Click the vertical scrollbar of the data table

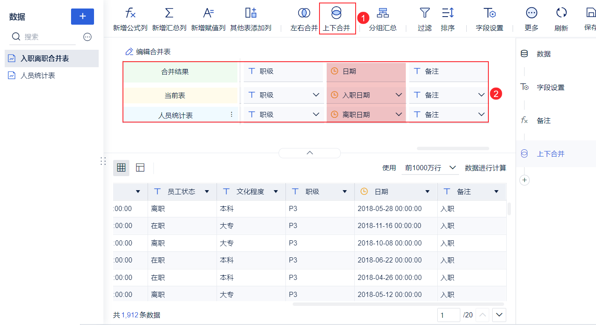tap(509, 209)
